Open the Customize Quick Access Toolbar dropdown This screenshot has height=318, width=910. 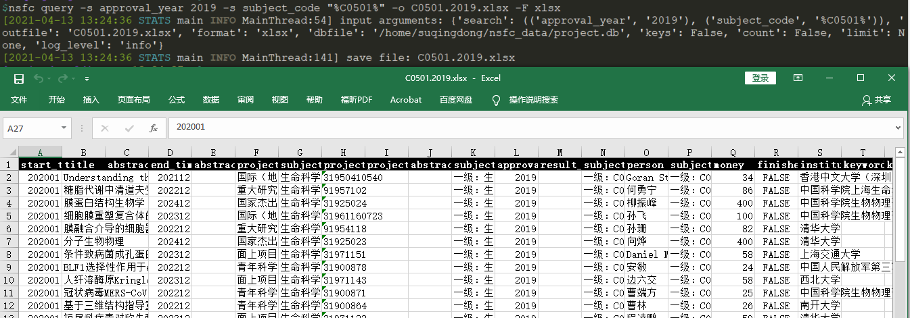[x=87, y=79]
